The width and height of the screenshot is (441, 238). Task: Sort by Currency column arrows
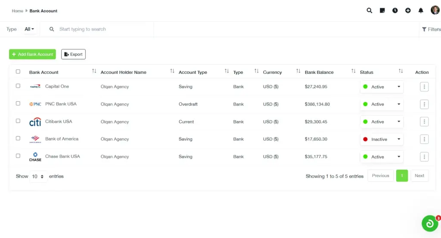tap(298, 71)
